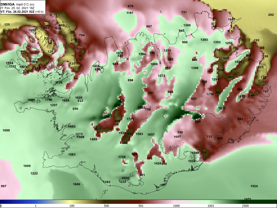Image resolution: width=277 pixels, height=208 pixels.
Task: Click the map value "1222"
Action: [x=34, y=173]
